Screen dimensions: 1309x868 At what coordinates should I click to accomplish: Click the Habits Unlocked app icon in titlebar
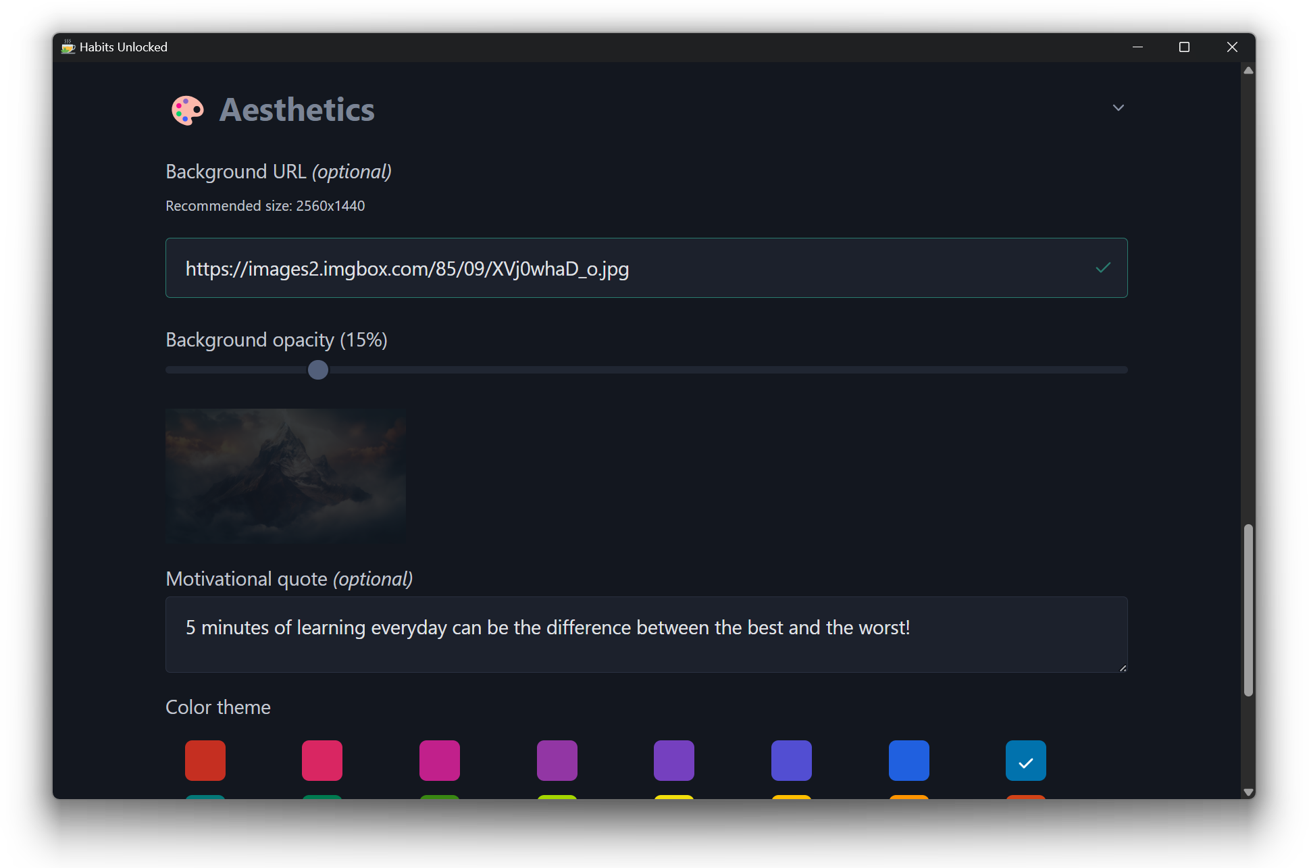tap(68, 47)
